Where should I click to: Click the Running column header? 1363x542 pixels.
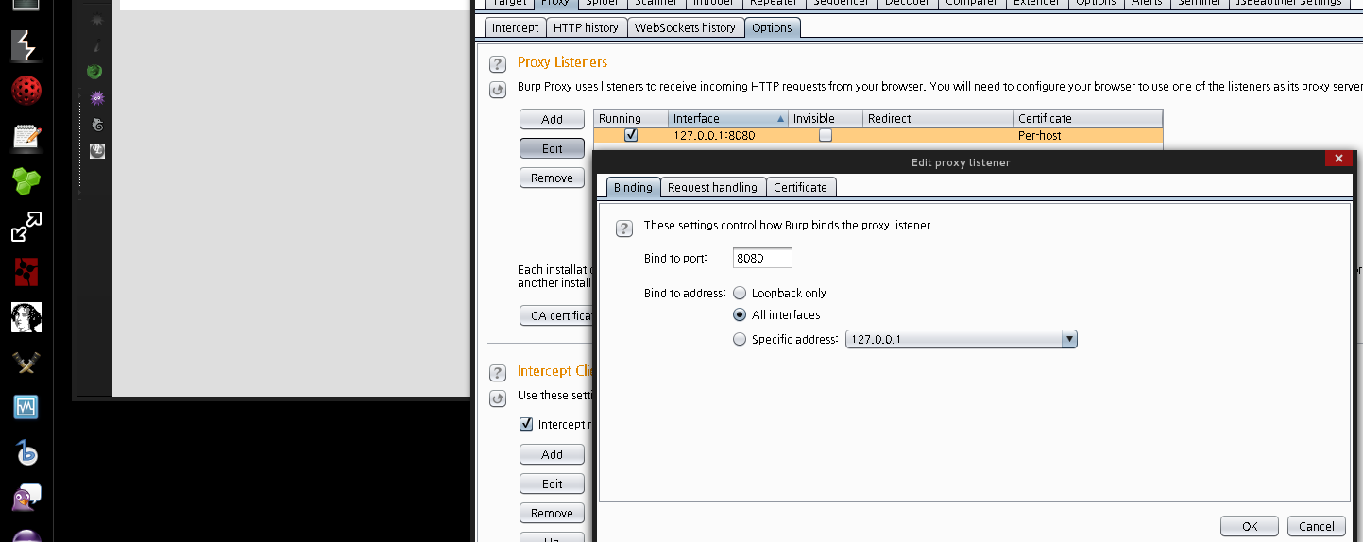630,119
